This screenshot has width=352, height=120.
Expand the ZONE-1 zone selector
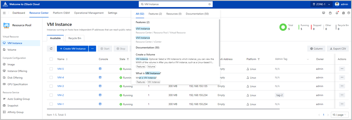(x=321, y=4)
